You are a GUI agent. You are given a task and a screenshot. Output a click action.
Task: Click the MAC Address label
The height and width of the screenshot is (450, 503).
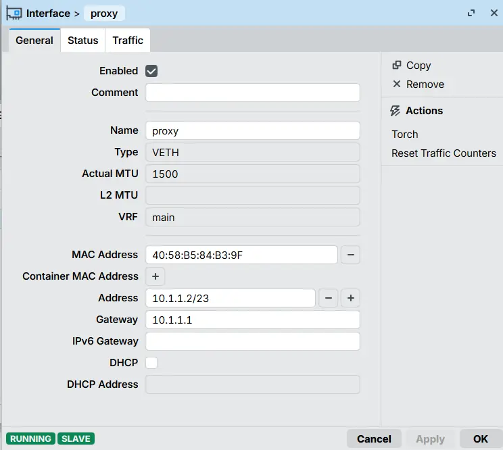coord(105,255)
